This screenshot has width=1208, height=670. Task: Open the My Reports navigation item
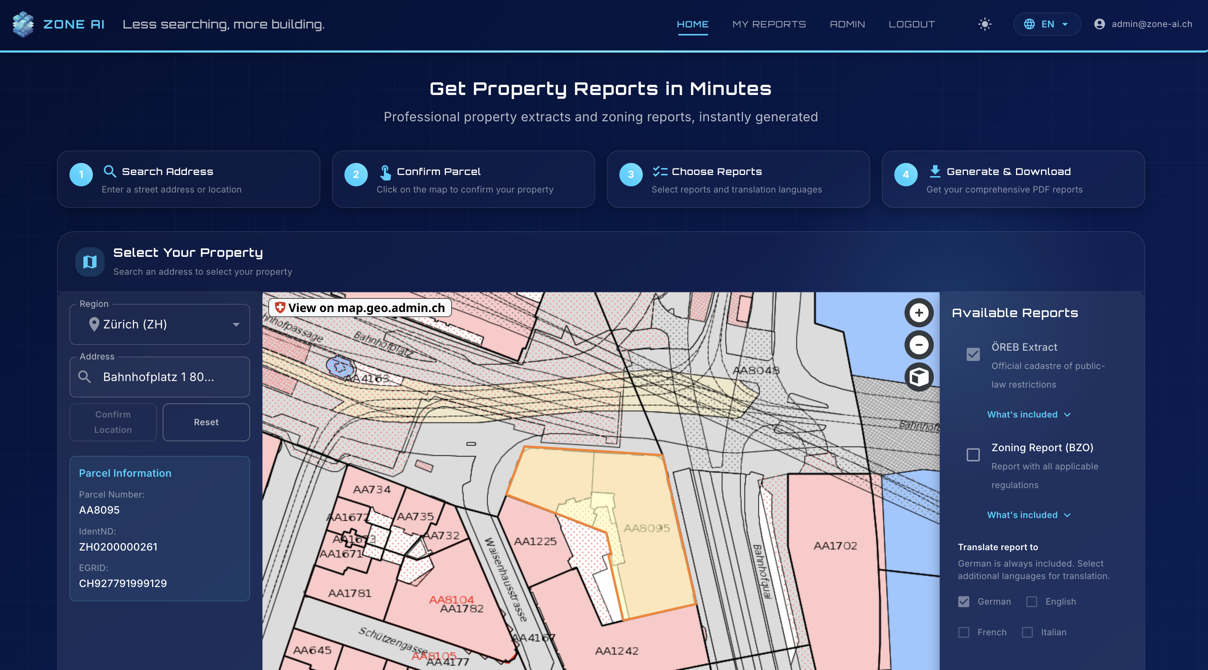coord(769,24)
